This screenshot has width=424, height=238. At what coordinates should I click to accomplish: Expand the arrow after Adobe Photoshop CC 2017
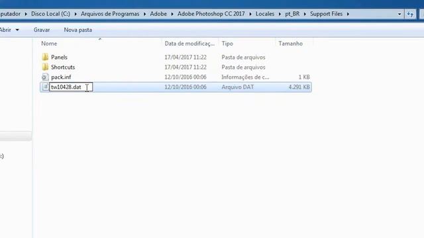(250, 14)
